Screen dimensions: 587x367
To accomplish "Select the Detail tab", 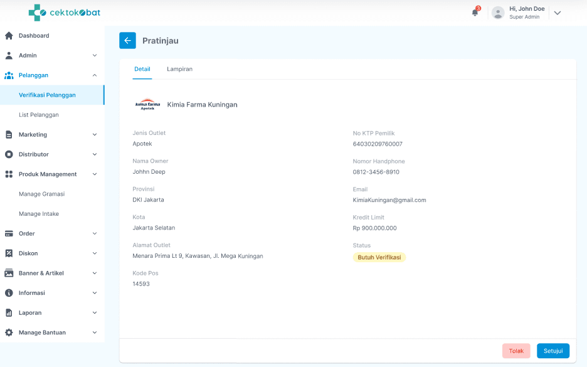I will click(x=142, y=69).
